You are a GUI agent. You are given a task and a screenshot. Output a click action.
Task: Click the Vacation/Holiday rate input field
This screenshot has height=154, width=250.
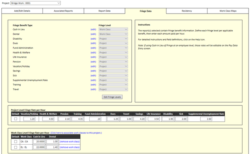pyautogui.click(x=29, y=119)
